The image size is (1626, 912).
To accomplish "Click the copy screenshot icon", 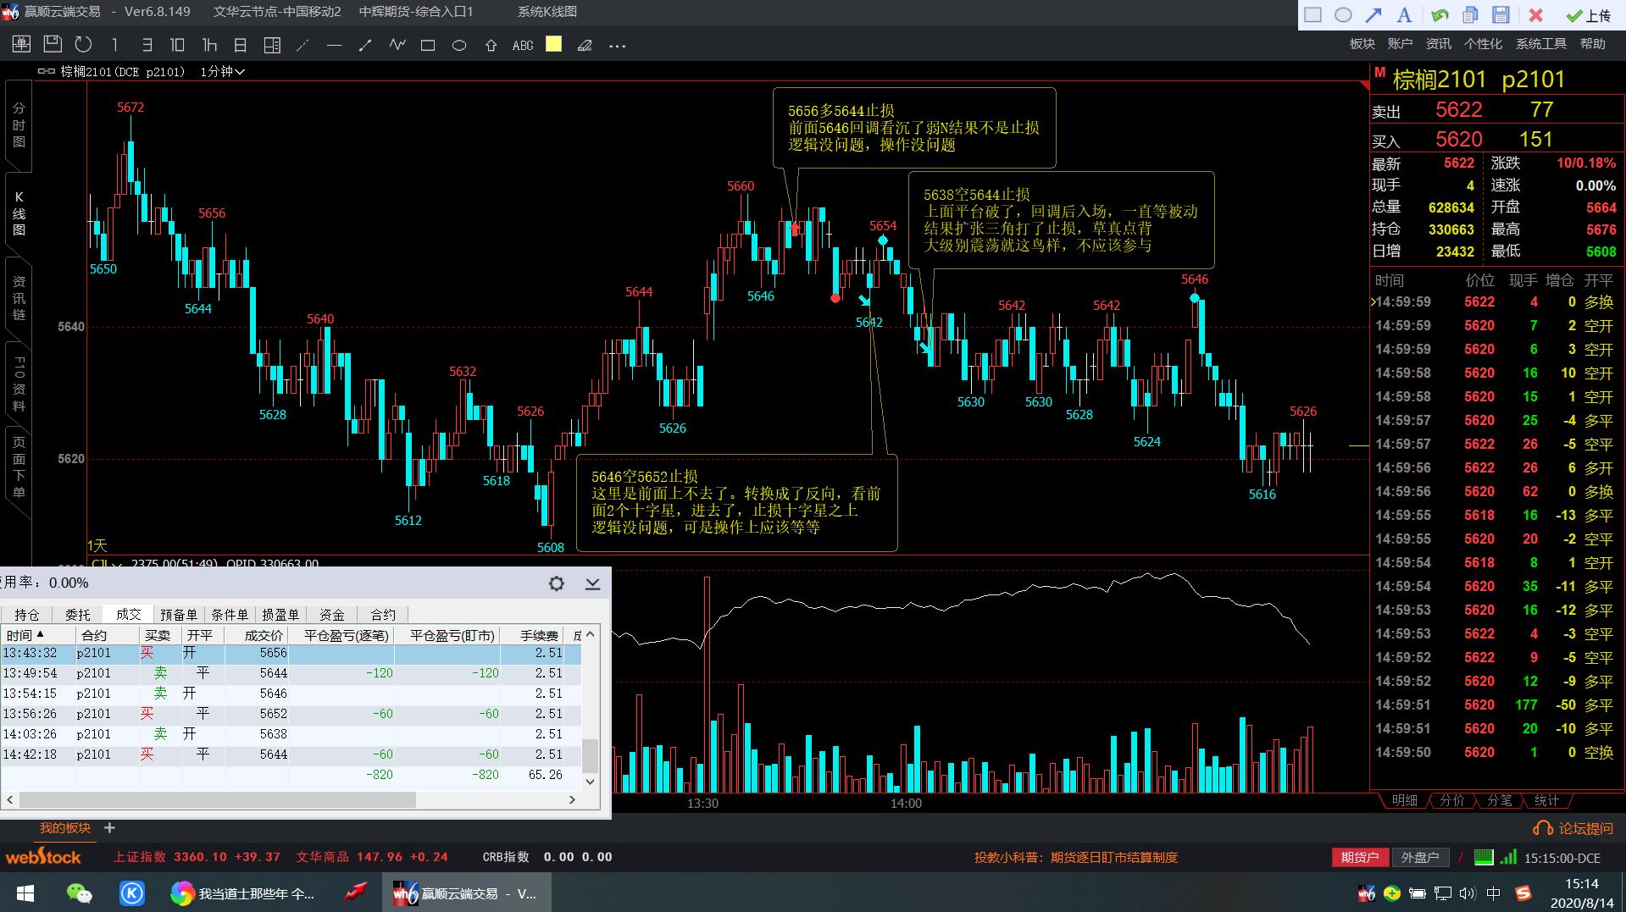I will [x=1470, y=15].
